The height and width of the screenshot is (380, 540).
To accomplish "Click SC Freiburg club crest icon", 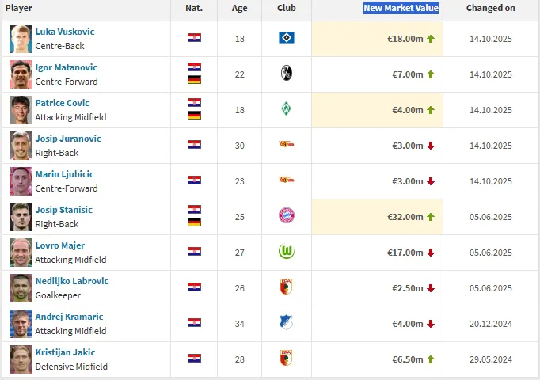I will click(287, 74).
